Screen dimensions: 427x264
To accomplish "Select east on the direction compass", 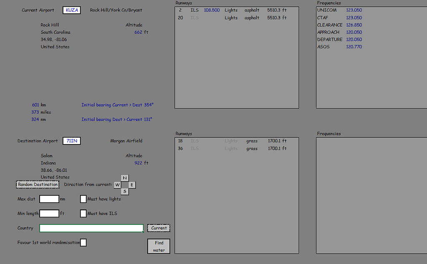I will pos(132,184).
